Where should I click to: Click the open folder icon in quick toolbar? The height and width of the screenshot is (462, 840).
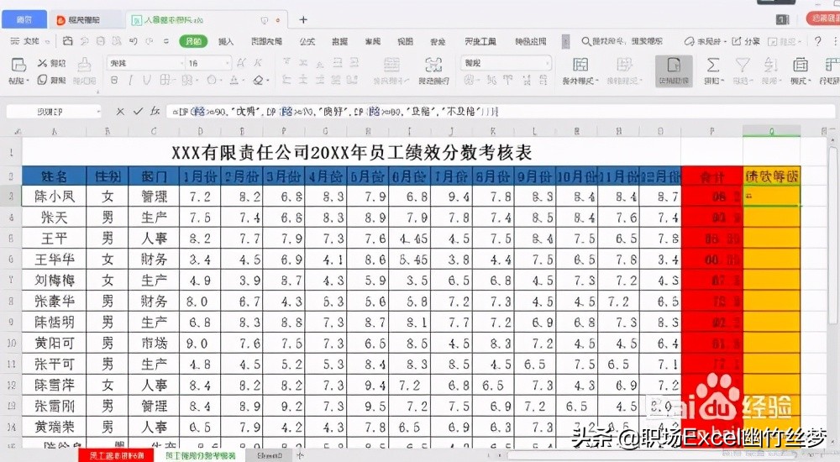(x=67, y=41)
